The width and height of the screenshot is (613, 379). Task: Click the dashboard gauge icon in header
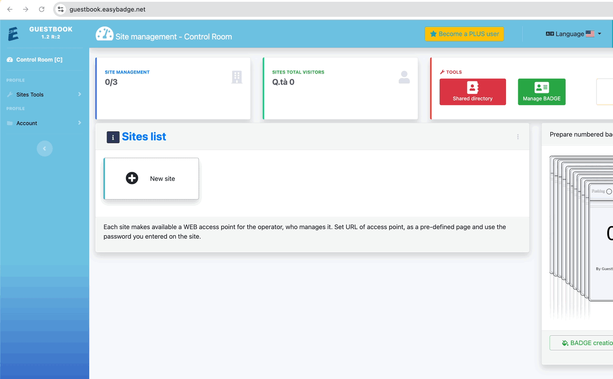click(x=105, y=35)
